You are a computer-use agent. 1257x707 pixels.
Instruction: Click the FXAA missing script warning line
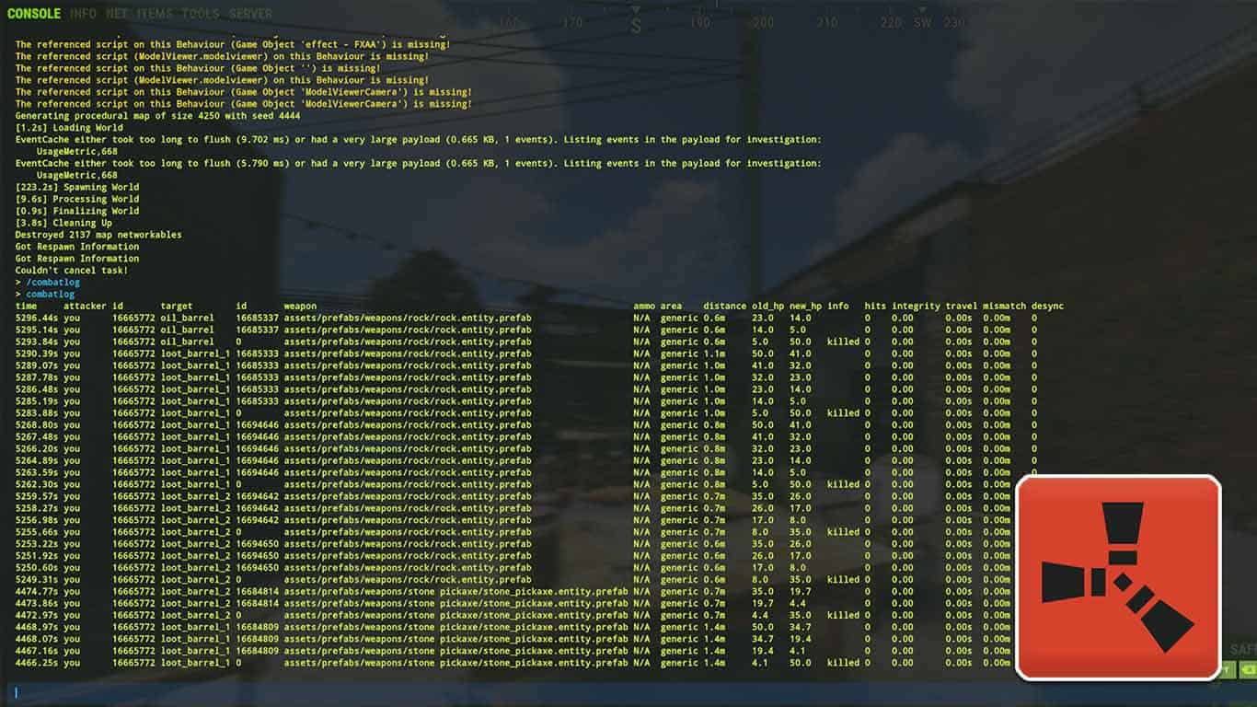(x=233, y=44)
